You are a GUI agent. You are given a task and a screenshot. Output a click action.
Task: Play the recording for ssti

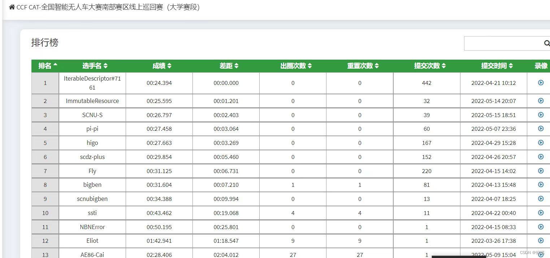(x=541, y=212)
